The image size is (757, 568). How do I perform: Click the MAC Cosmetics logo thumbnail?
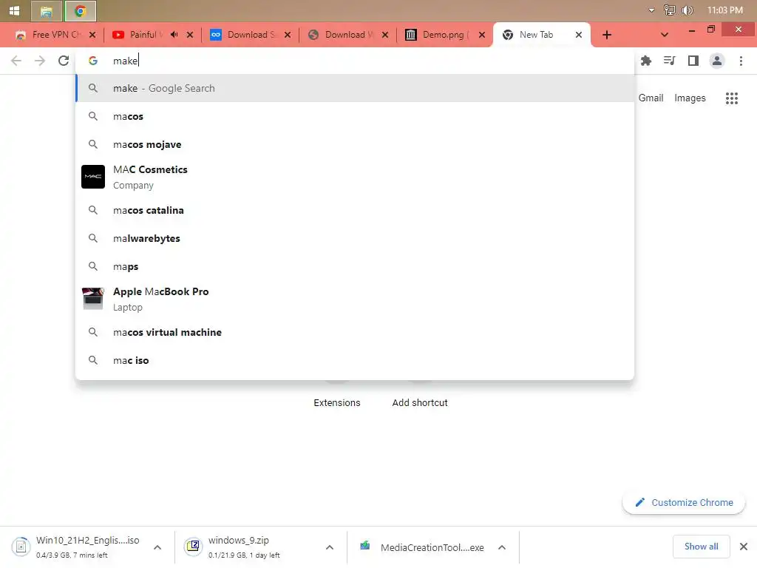[x=93, y=177]
